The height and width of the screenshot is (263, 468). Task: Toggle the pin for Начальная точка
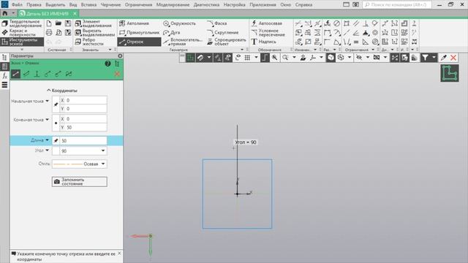click(x=56, y=104)
